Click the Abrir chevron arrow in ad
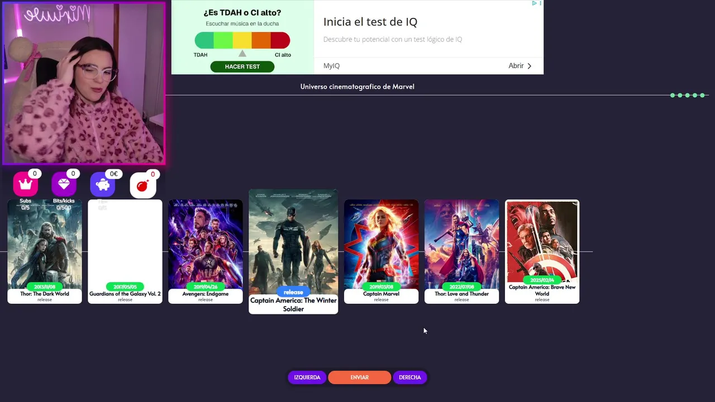Viewport: 715px width, 402px height. [x=530, y=66]
